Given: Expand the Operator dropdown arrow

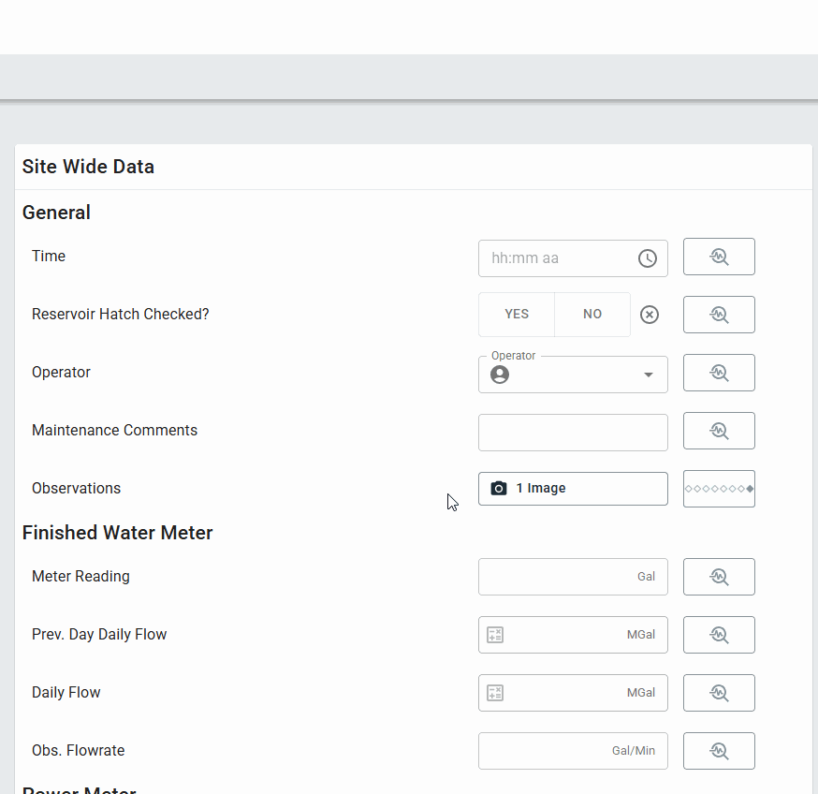Looking at the screenshot, I should click(649, 375).
